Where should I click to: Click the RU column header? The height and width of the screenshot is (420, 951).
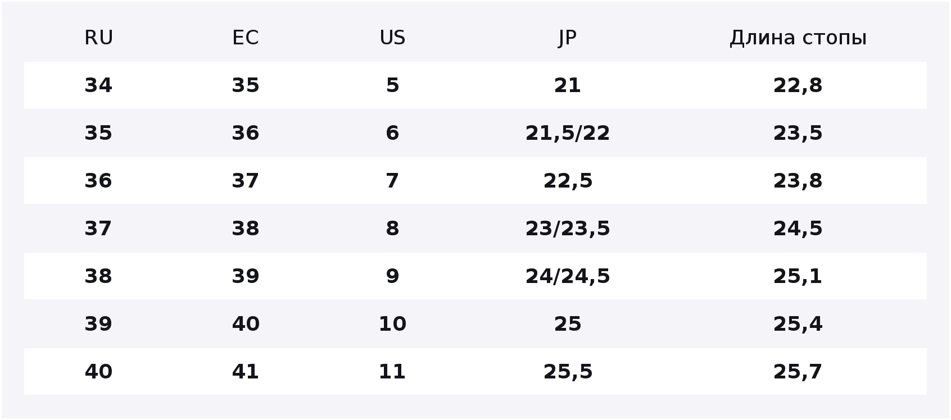click(98, 38)
